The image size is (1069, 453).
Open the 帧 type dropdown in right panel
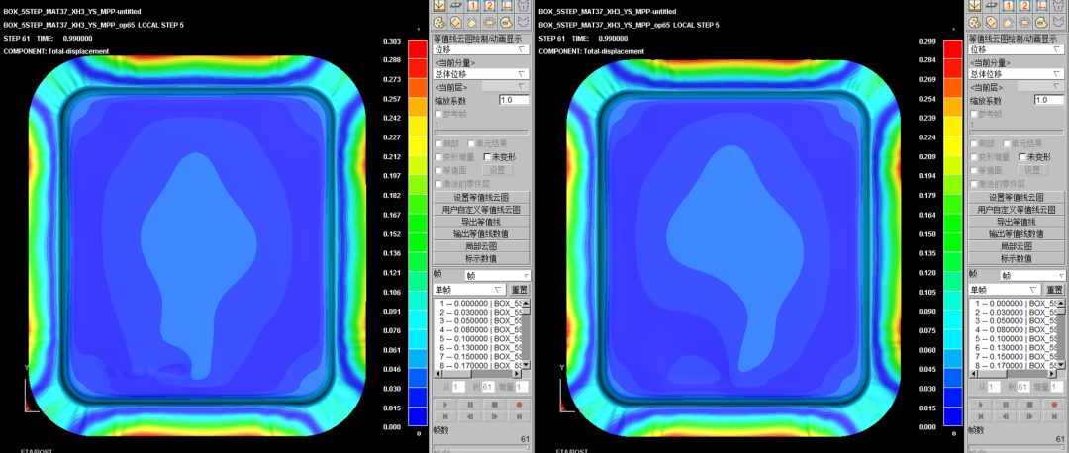tap(1031, 275)
